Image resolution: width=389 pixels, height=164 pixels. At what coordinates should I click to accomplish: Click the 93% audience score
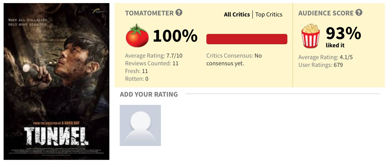pos(343,33)
